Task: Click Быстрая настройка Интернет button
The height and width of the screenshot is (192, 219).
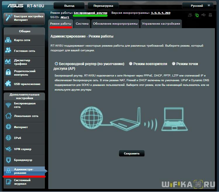Action: 24,18
